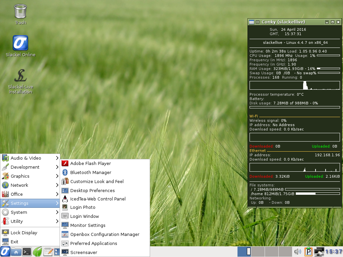Open Customize Look and Feel
Viewport: 343px width, 257px height.
tap(105, 181)
